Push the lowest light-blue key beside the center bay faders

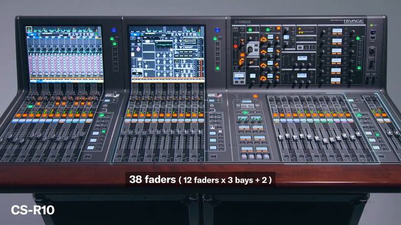pyautogui.click(x=213, y=147)
